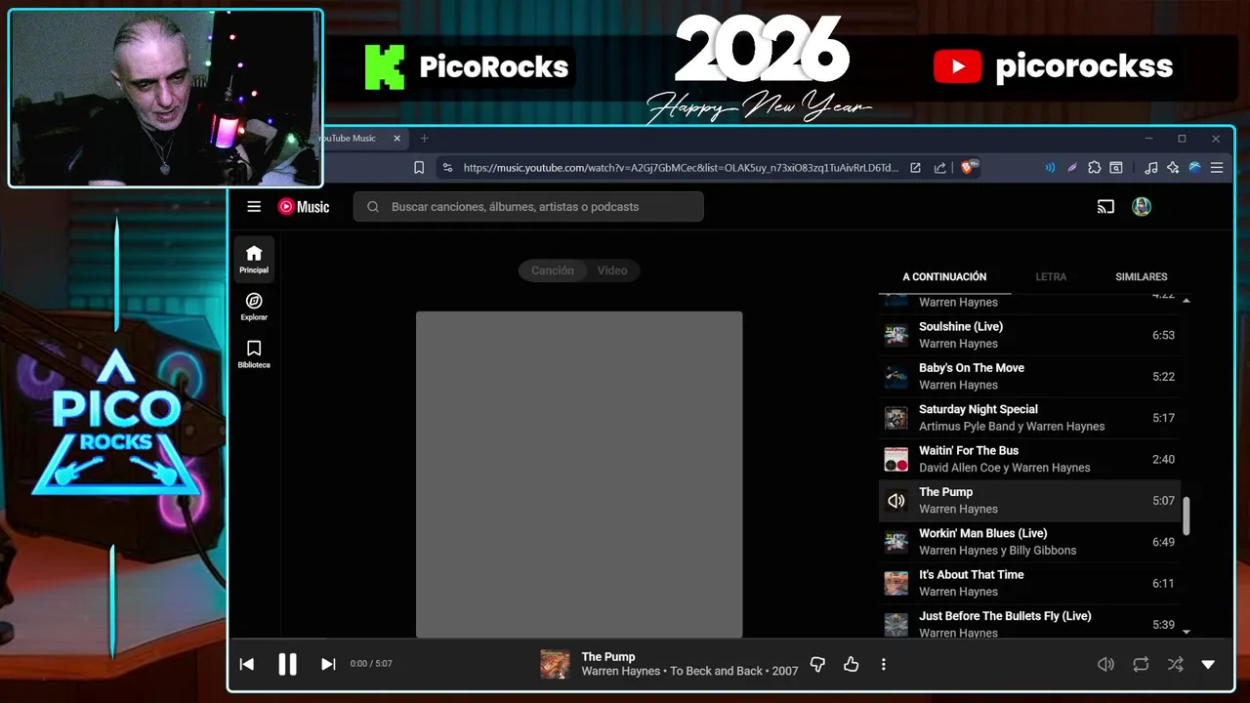Click Saturday Night Special album thumbnail
1250x703 pixels.
click(x=896, y=418)
